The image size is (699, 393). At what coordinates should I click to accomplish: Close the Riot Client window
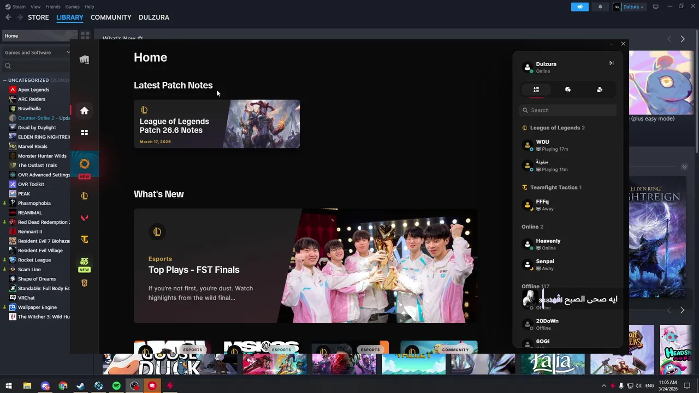tap(623, 44)
